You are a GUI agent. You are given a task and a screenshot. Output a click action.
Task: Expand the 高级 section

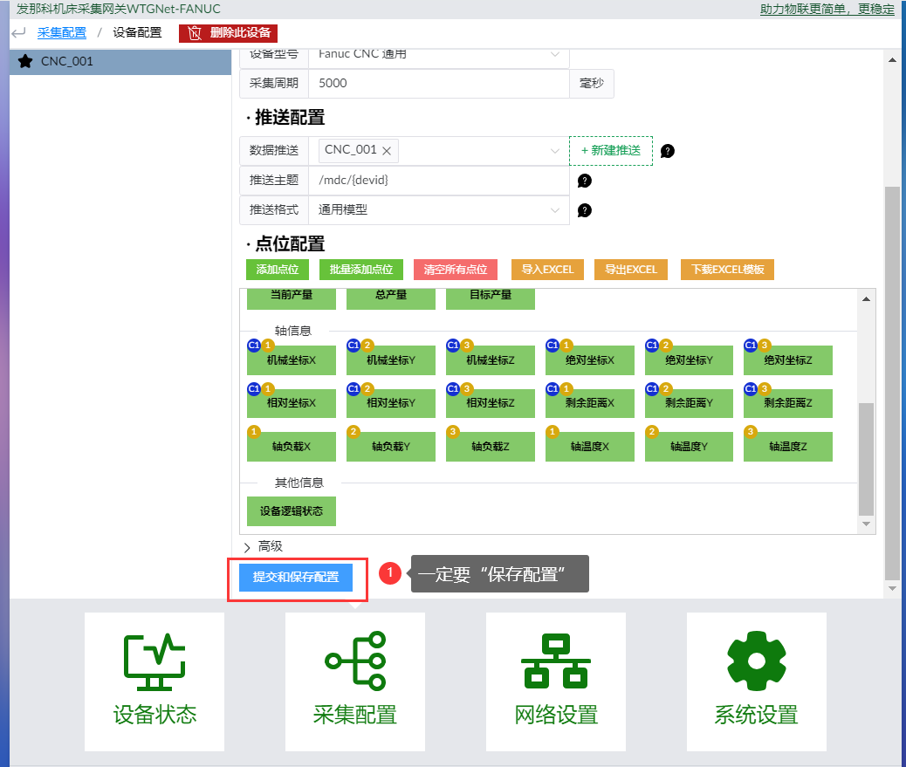pos(263,546)
